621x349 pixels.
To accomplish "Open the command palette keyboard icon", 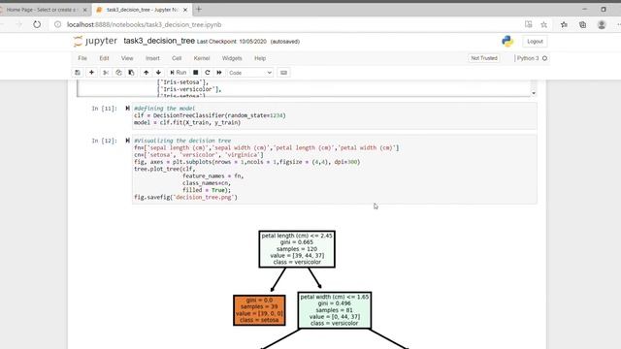I will 283,73.
